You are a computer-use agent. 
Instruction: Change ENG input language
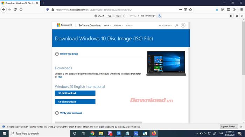(220, 134)
